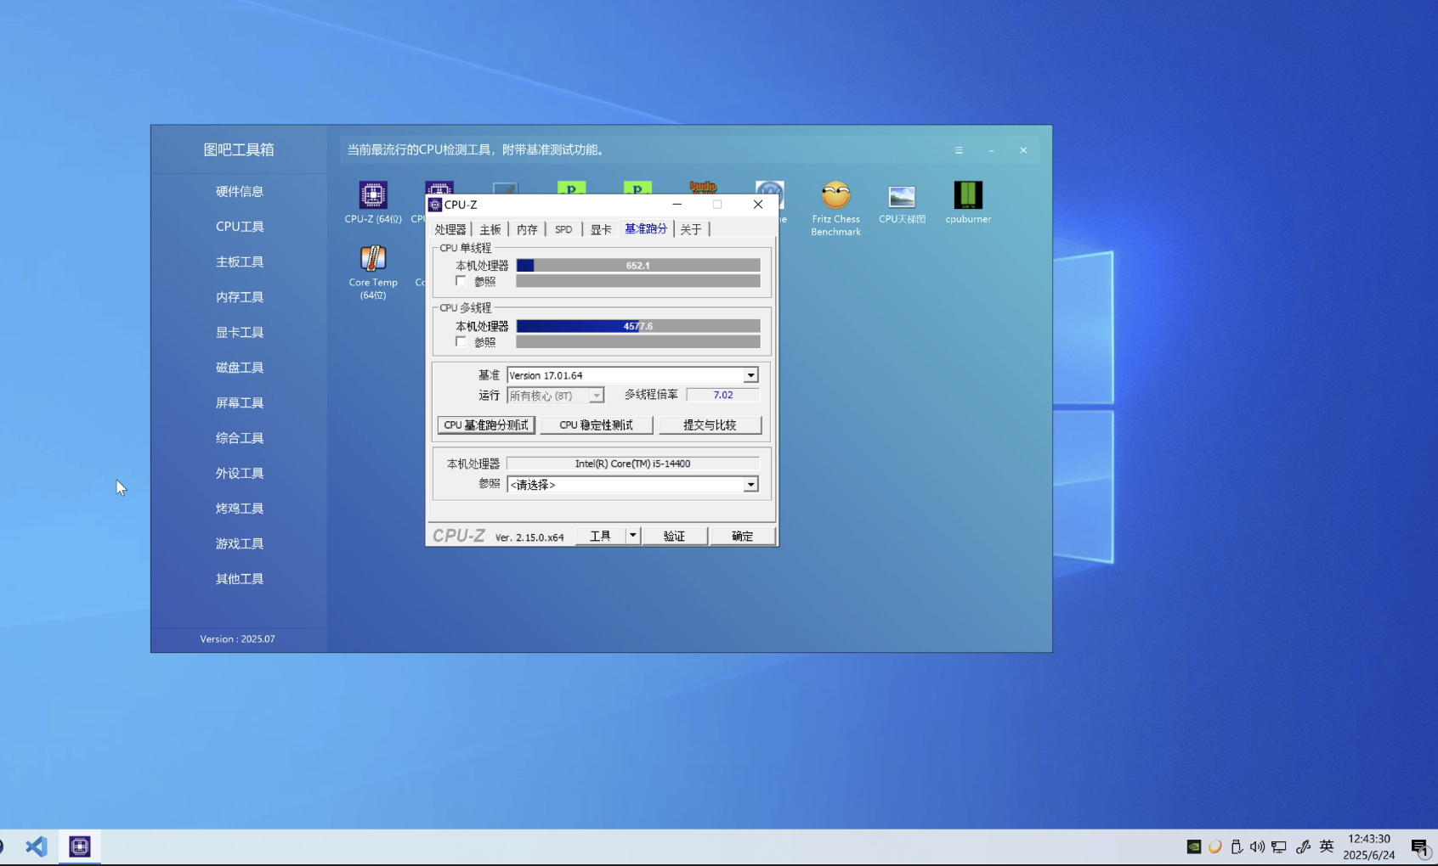This screenshot has height=866, width=1438.
Task: Open the 工具 dropdown arrow
Action: [633, 535]
